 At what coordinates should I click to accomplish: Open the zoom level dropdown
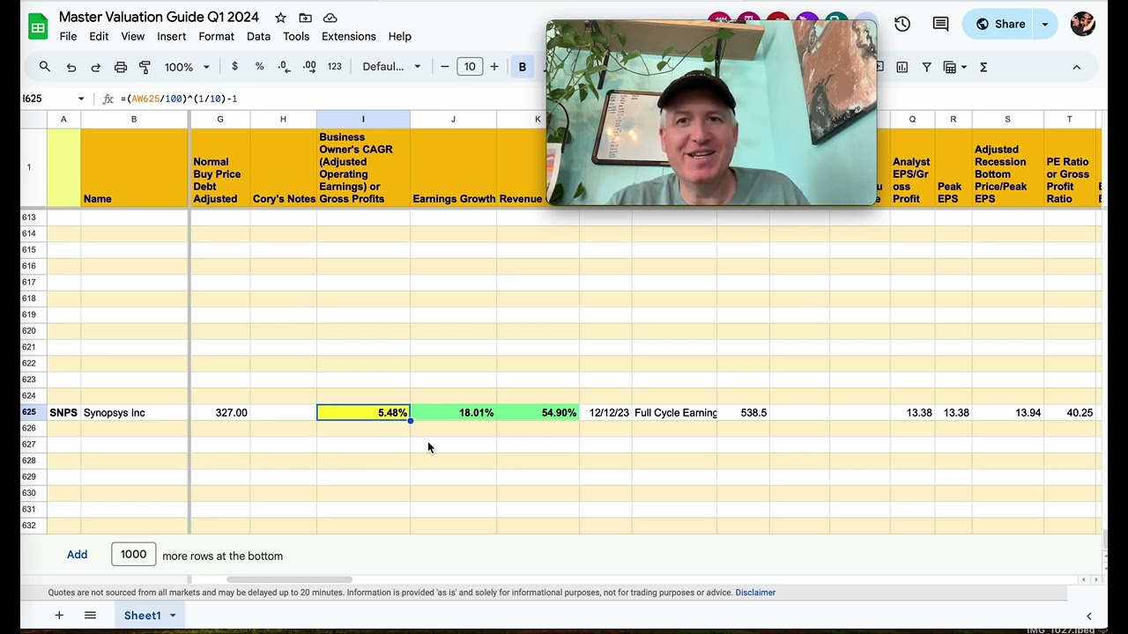pos(187,67)
